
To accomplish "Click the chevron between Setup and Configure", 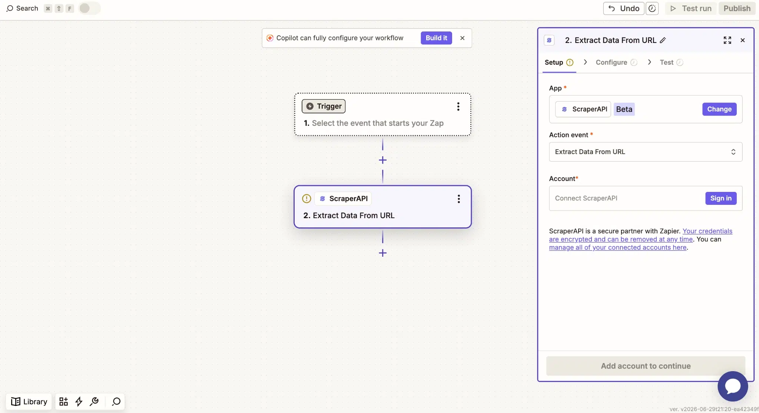I will point(585,62).
